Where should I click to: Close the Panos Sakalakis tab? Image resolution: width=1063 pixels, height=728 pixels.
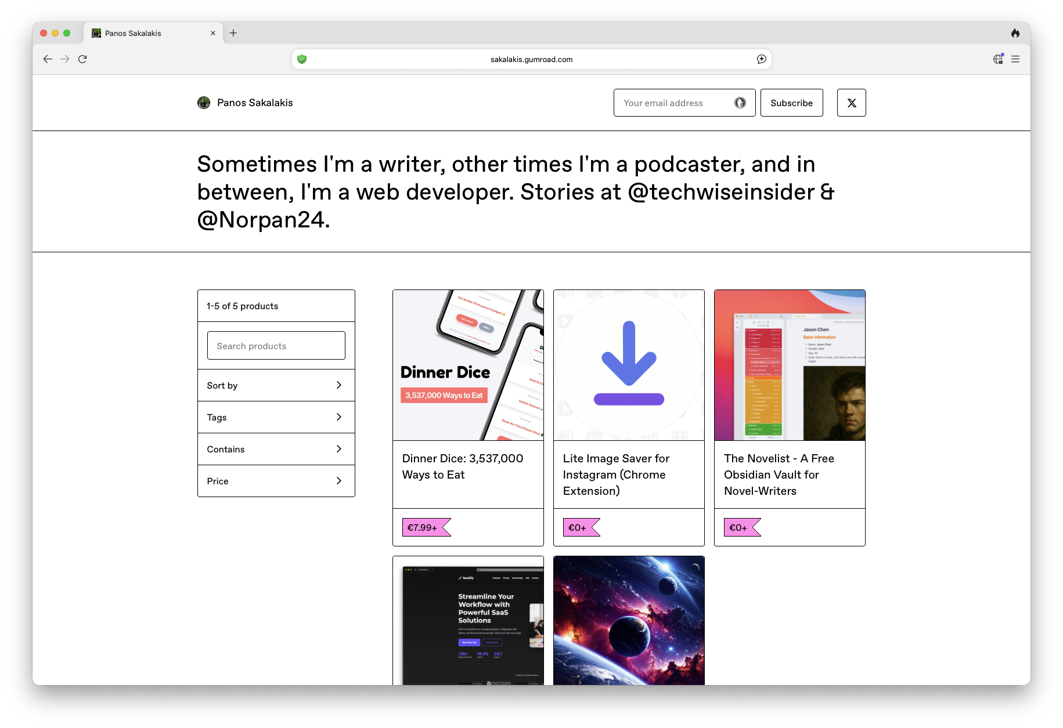[x=213, y=33]
